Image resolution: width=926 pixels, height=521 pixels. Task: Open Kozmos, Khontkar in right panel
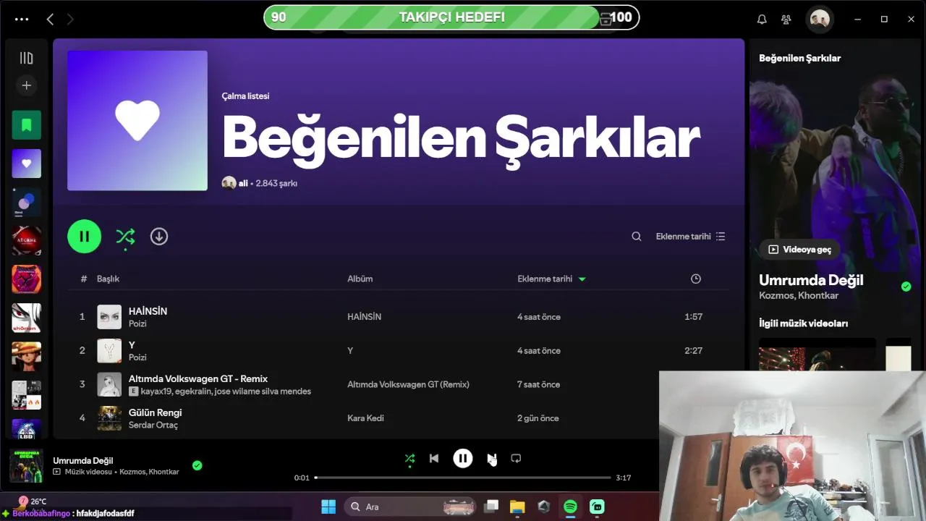[799, 295]
